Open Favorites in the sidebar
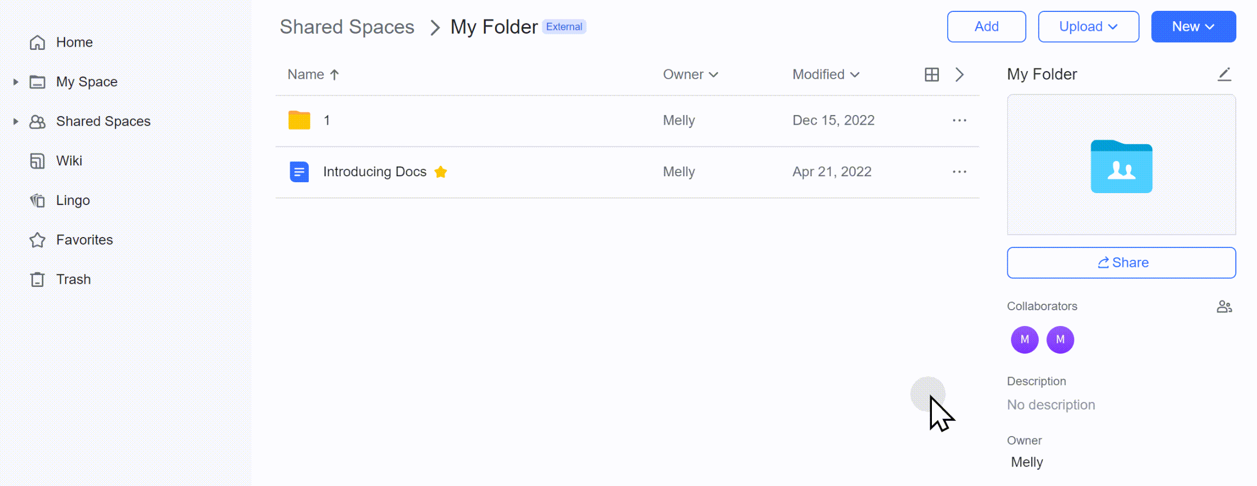Image resolution: width=1257 pixels, height=486 pixels. (x=84, y=240)
